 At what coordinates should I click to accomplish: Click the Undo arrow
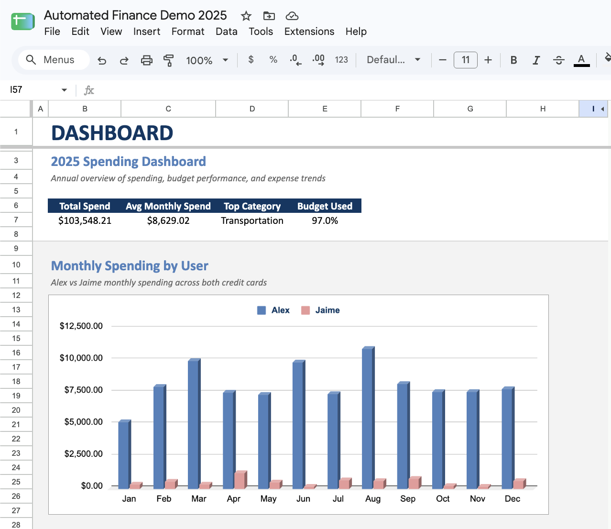pyautogui.click(x=102, y=60)
